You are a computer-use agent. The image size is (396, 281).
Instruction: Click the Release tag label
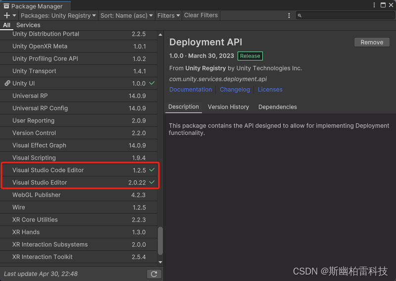tap(250, 56)
